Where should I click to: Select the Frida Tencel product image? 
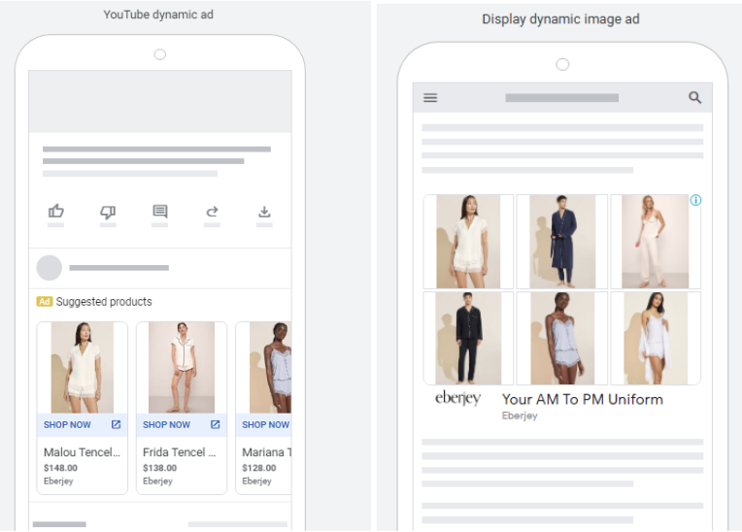[182, 367]
